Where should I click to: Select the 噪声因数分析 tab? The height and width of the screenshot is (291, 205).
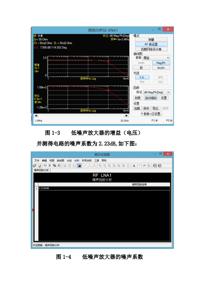point(41,170)
